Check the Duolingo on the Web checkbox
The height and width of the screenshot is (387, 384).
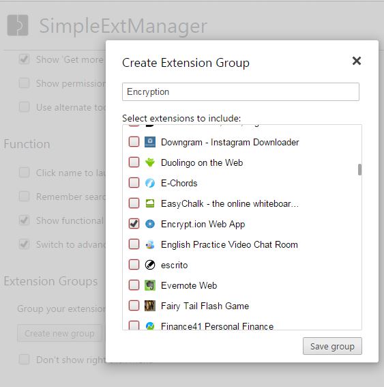134,162
